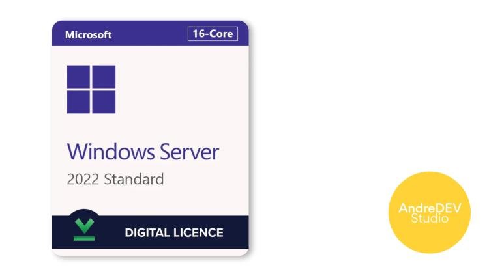Click the green bar beneath download arrow
The width and height of the screenshot is (489, 274).
(x=84, y=238)
